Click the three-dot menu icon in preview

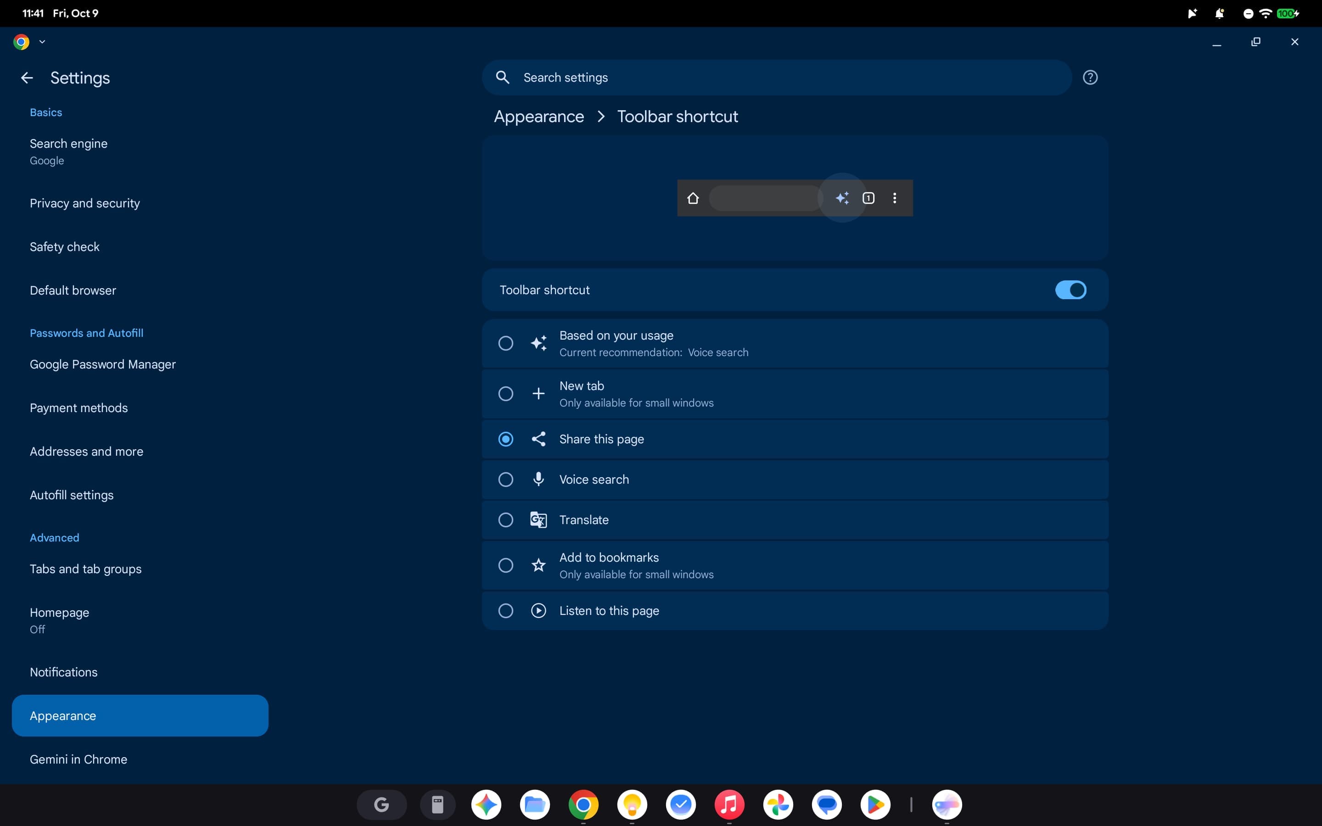tap(894, 198)
